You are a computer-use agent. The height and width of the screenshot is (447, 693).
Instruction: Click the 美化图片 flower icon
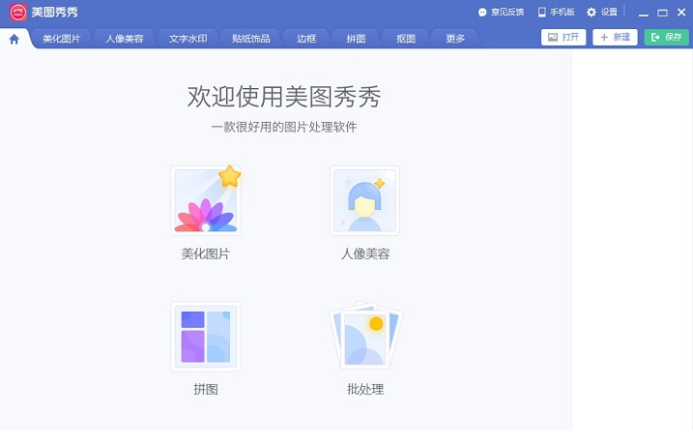coord(206,200)
